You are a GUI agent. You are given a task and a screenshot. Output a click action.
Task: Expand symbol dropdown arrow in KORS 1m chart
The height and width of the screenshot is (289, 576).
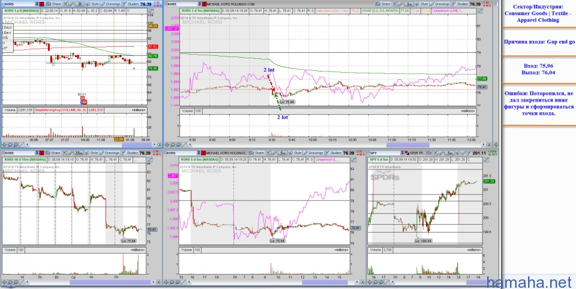coord(199,4)
